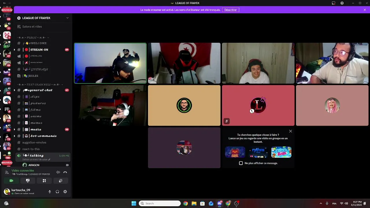Click the Désactiver streamer mode button
The image size is (370, 208).
(231, 10)
